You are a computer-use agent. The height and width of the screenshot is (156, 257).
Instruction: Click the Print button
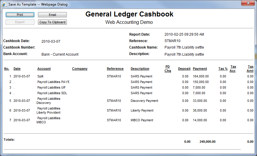[x=20, y=15]
